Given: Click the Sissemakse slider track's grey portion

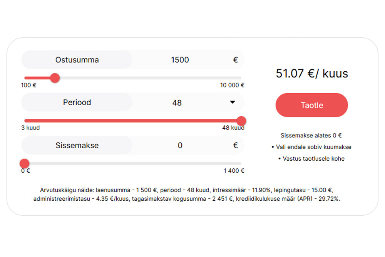Looking at the screenshot, I should point(135,164).
